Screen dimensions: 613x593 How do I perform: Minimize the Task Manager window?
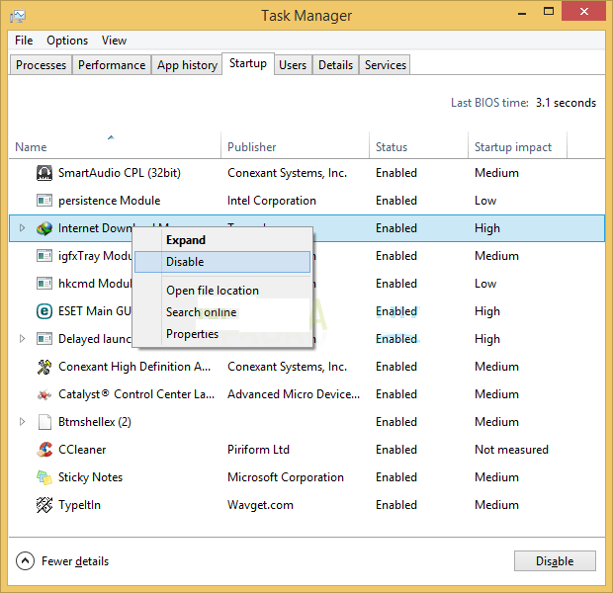pyautogui.click(x=522, y=13)
